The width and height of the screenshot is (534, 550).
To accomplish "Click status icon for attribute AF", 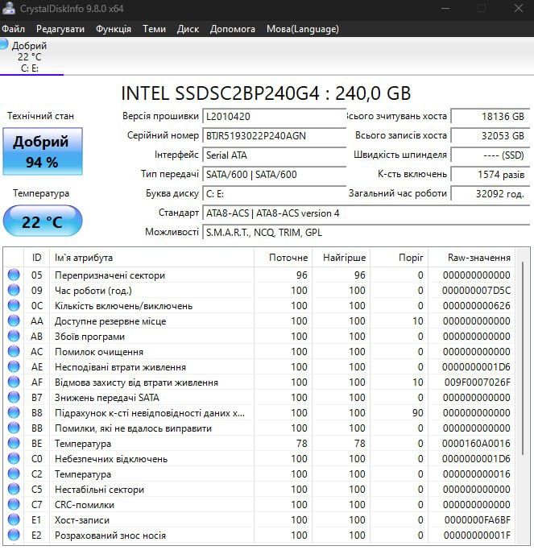I will [x=14, y=382].
